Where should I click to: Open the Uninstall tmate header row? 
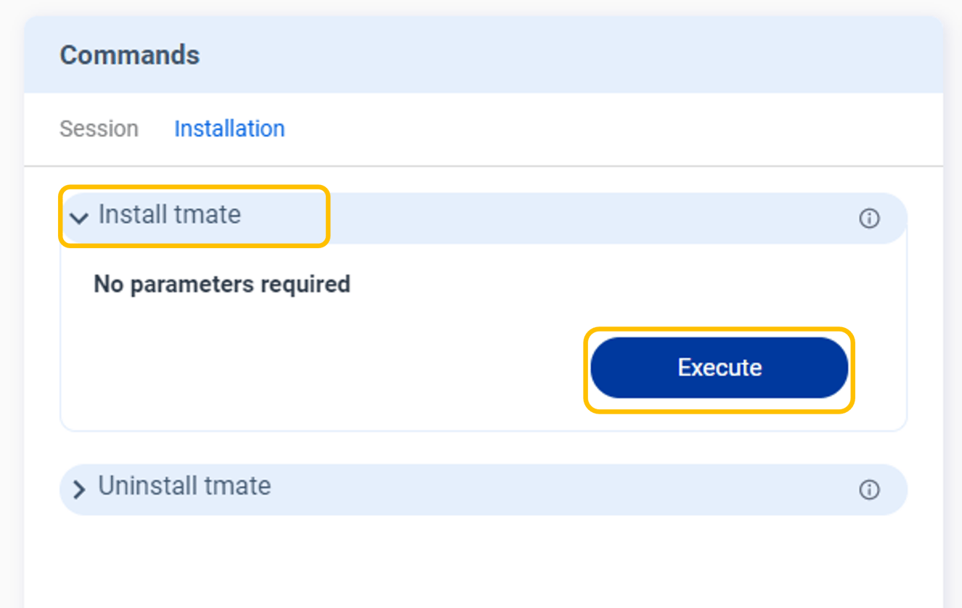[184, 486]
